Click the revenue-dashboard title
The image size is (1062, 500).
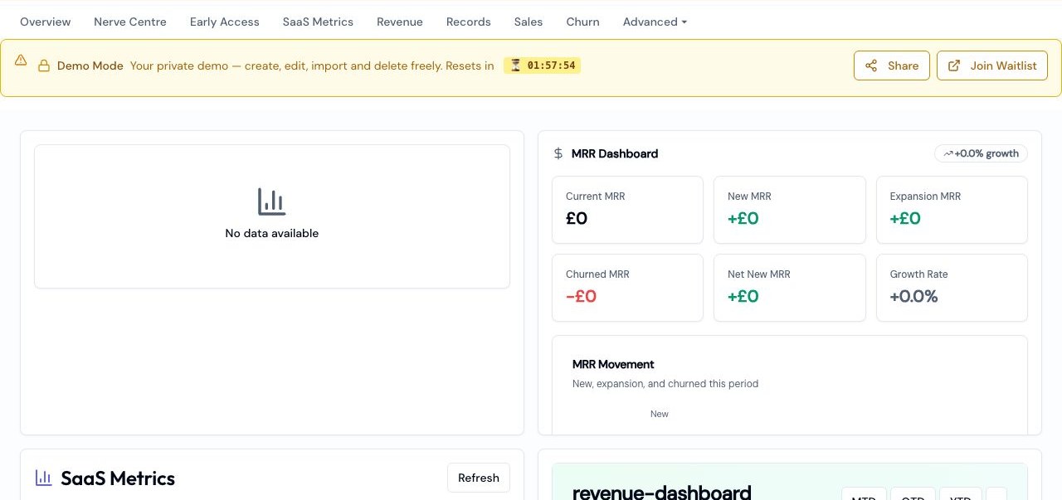coord(662,492)
